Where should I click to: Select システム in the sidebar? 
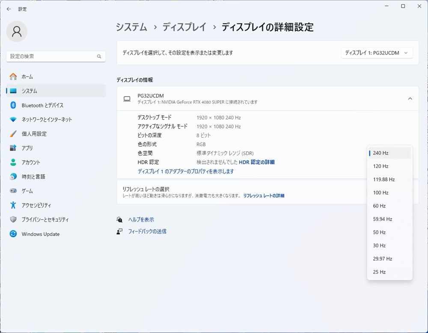56,91
